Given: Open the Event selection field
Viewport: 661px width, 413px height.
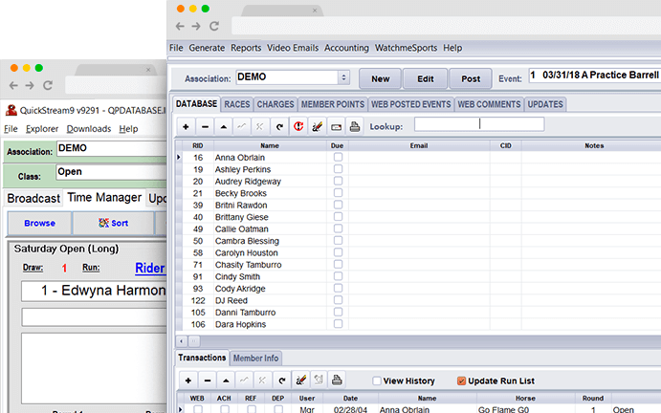Looking at the screenshot, I should click(x=595, y=76).
